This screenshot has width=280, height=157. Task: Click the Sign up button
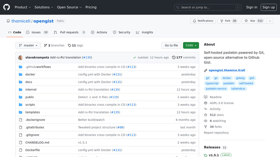(268, 7)
